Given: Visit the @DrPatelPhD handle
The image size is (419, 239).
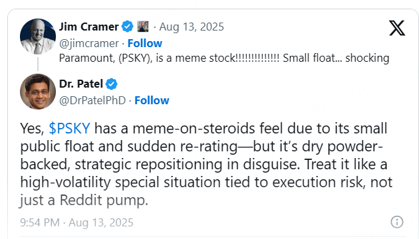Looking at the screenshot, I should point(92,101).
